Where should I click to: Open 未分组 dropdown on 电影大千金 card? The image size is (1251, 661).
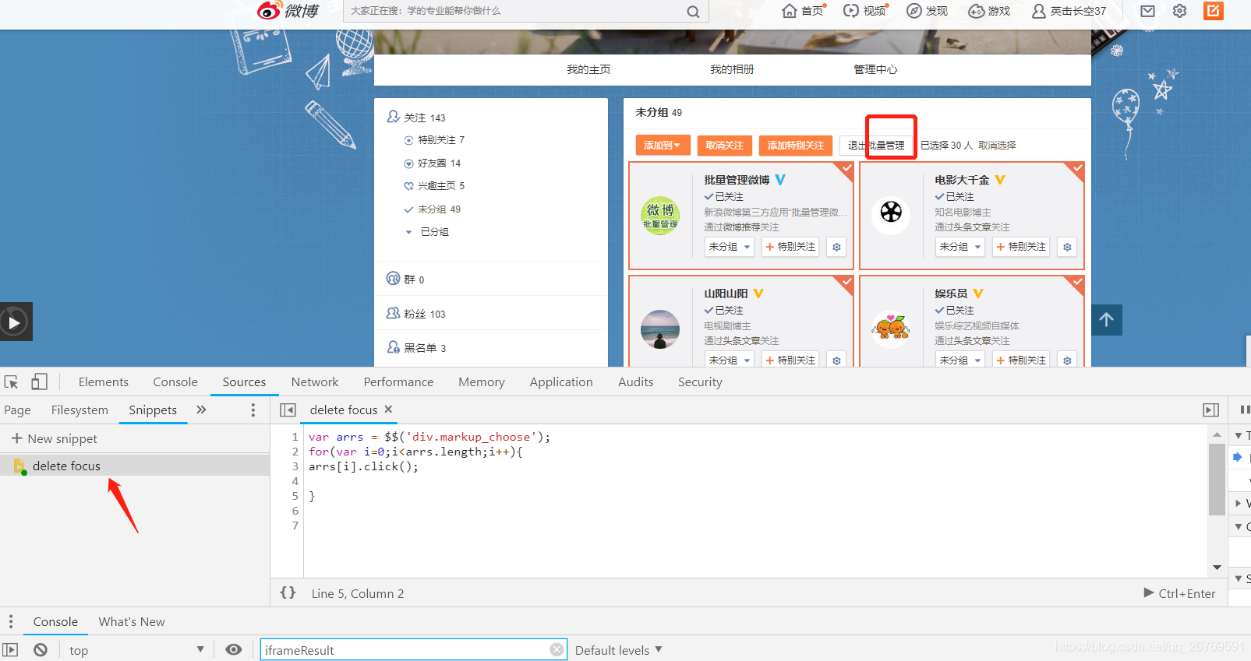tap(960, 247)
